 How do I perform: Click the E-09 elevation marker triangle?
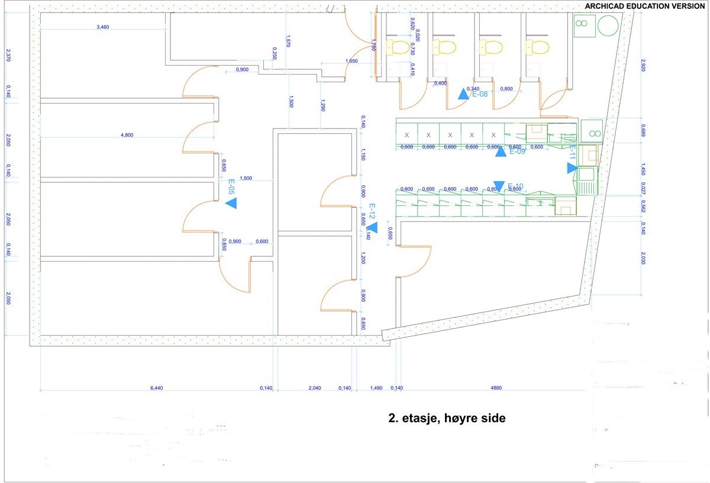click(x=501, y=151)
